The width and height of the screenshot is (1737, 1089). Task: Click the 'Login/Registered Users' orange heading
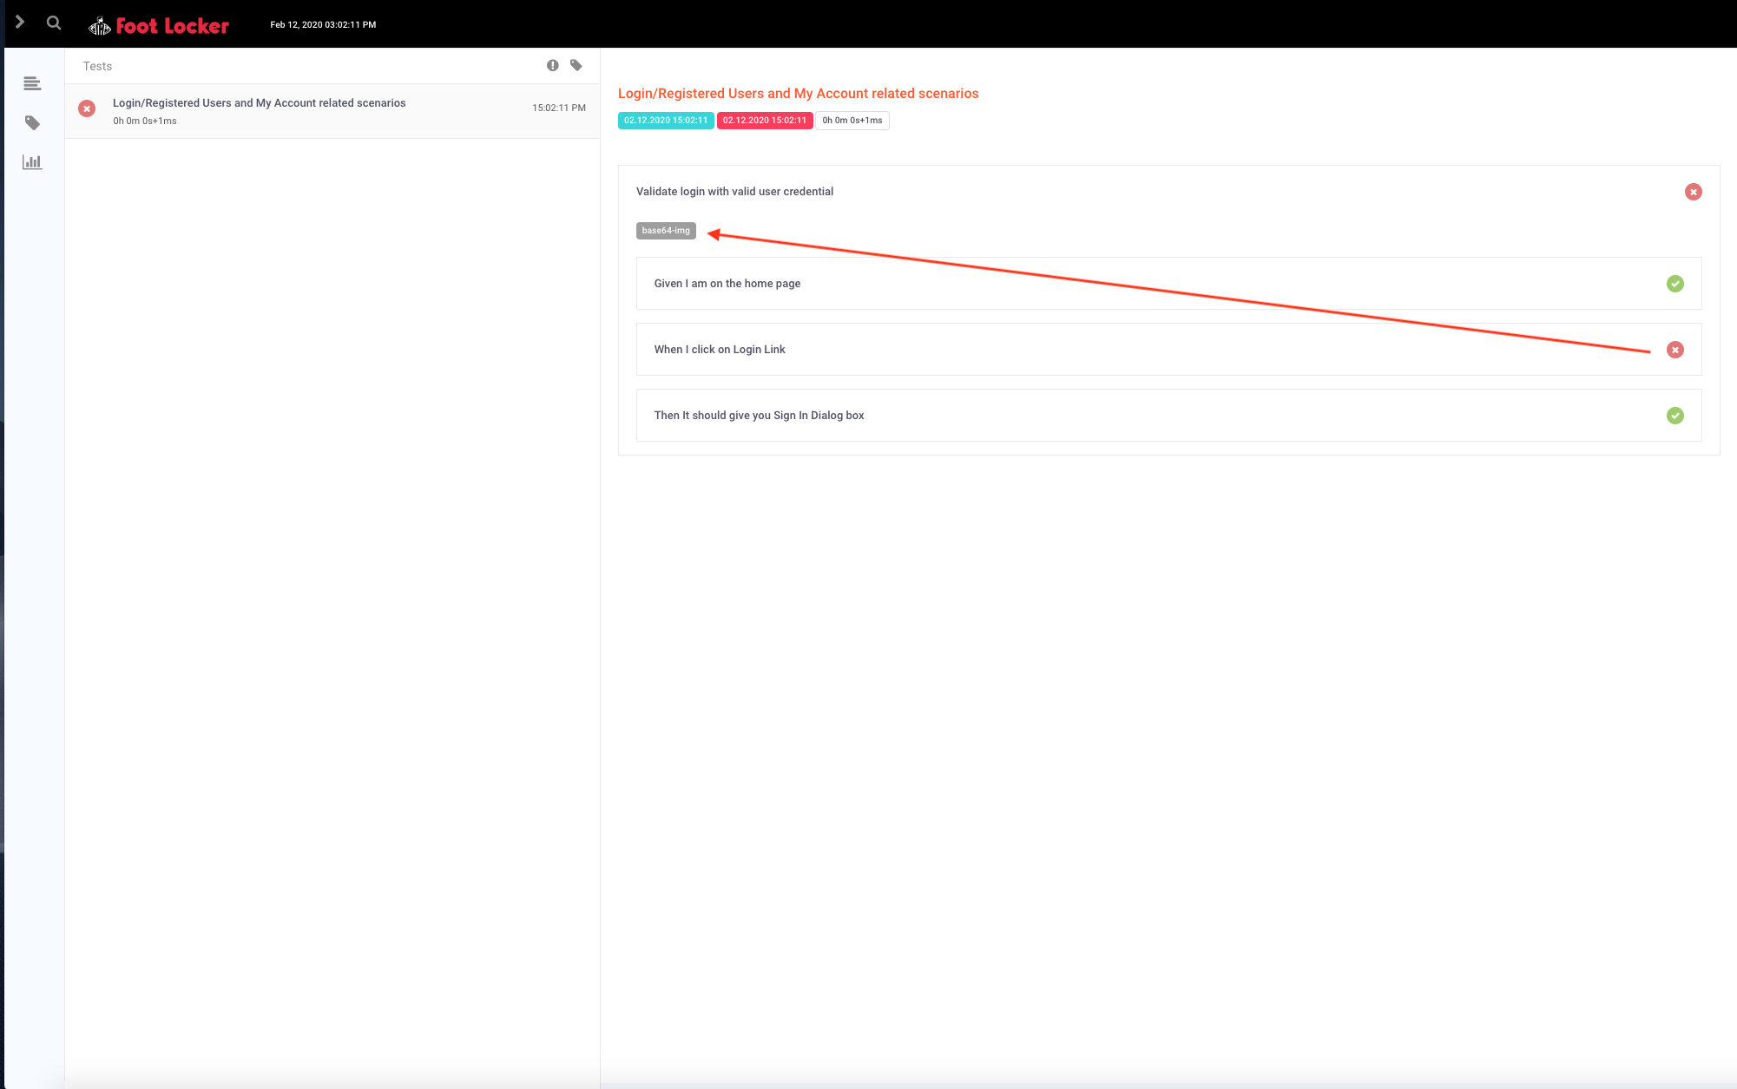pyautogui.click(x=798, y=94)
